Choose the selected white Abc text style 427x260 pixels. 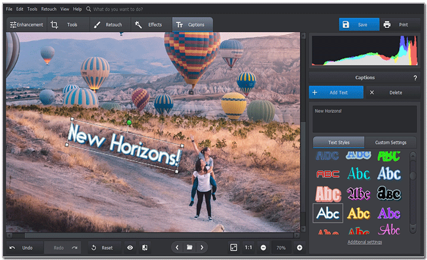328,213
